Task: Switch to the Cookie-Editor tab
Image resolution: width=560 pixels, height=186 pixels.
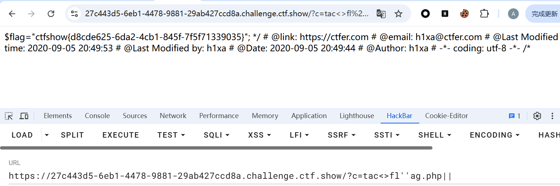Action: 446,116
